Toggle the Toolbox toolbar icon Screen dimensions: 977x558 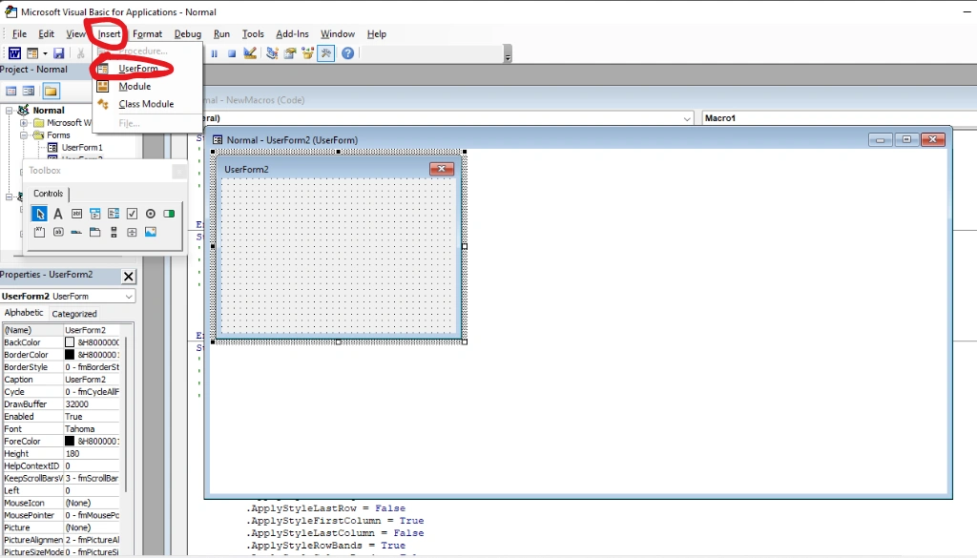point(326,53)
